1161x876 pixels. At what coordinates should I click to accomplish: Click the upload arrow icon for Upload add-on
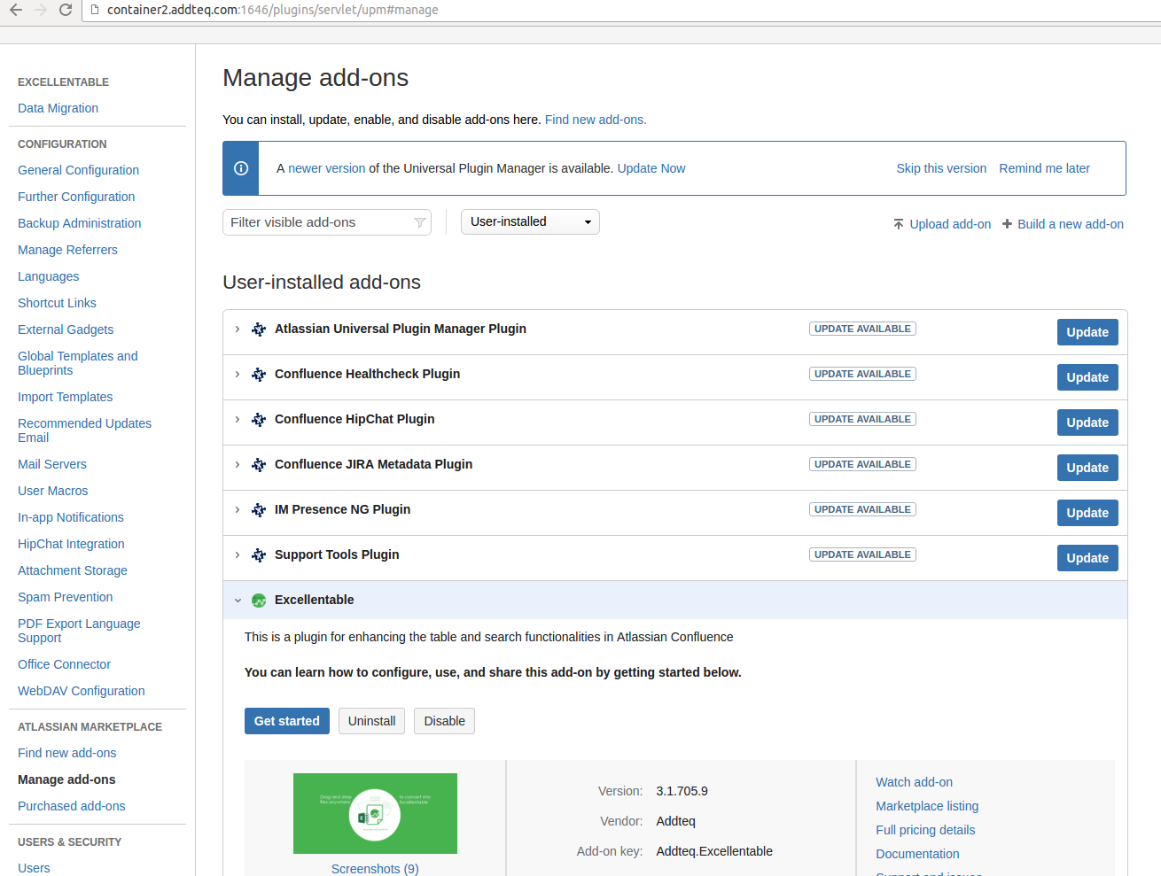(x=899, y=224)
